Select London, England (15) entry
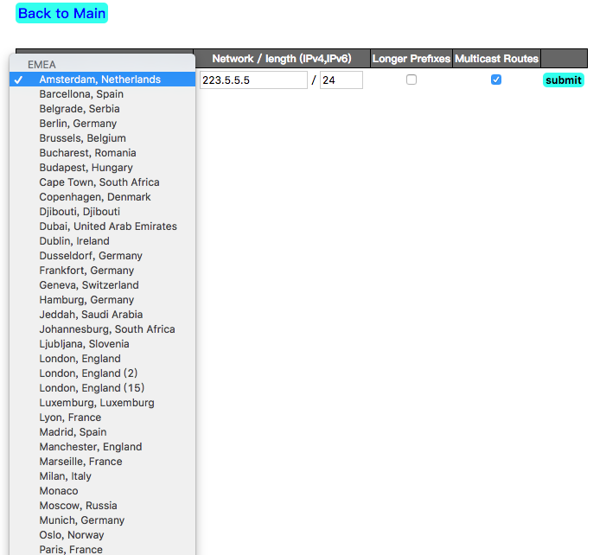The height and width of the screenshot is (555, 606). [92, 388]
